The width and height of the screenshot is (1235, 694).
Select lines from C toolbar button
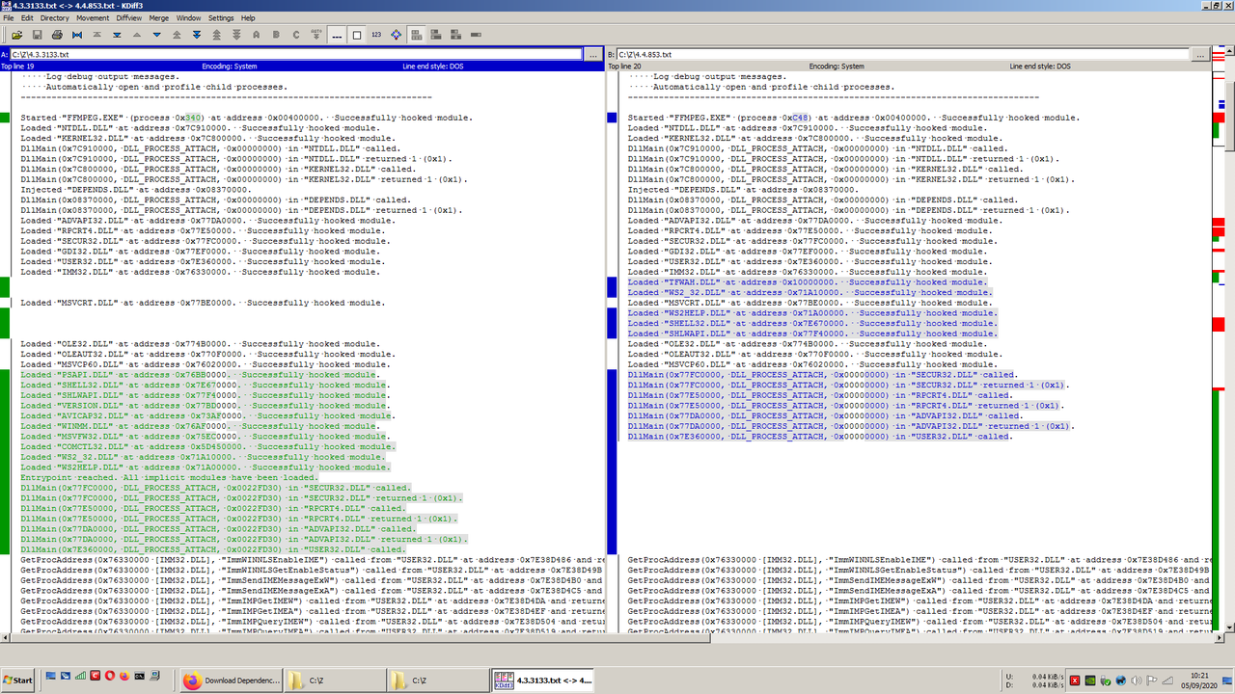[296, 35]
